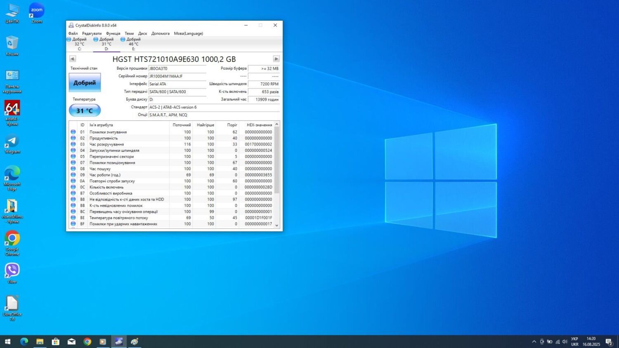
Task: Click status orb for attribute 05 Перепризначені сектори
Action: click(x=73, y=157)
